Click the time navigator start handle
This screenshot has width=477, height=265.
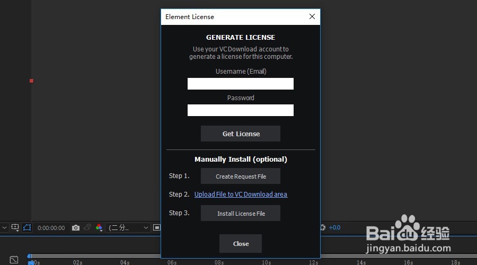pyautogui.click(x=29, y=256)
